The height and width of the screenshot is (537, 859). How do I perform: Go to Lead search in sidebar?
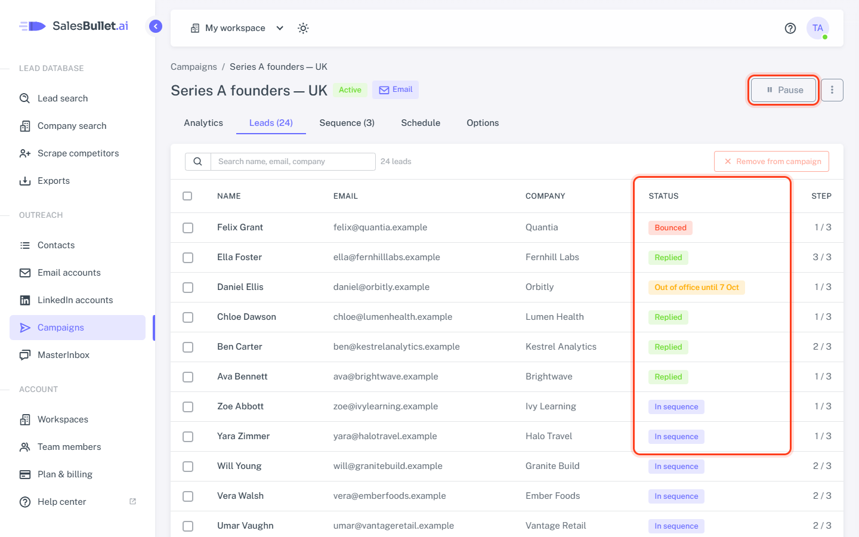[78, 98]
